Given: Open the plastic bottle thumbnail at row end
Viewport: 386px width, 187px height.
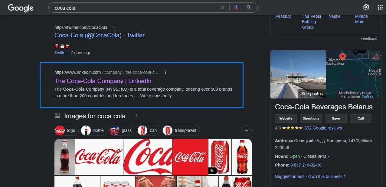Looking at the screenshot, I should [x=242, y=157].
